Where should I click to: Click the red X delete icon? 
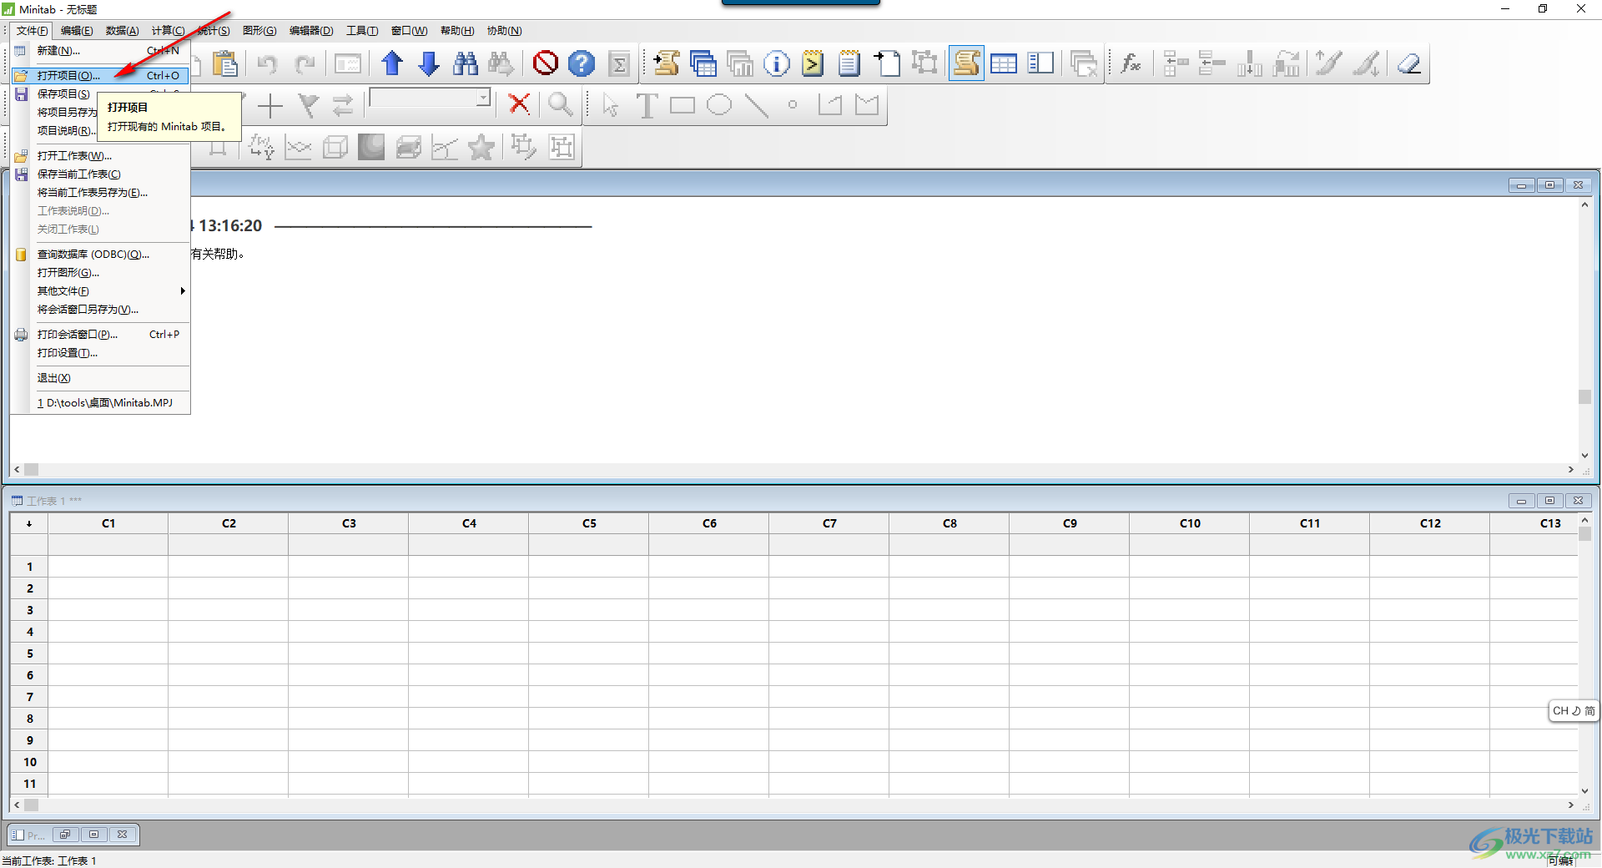[x=519, y=105]
